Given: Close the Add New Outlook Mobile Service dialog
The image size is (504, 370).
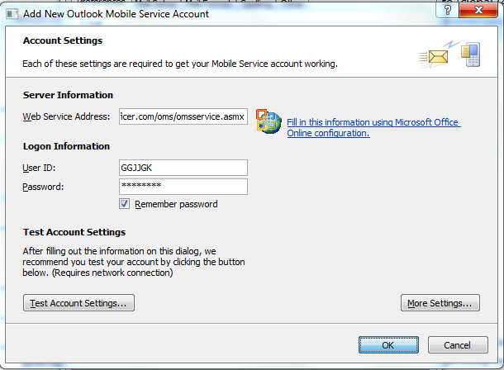Looking at the screenshot, I should [x=478, y=10].
